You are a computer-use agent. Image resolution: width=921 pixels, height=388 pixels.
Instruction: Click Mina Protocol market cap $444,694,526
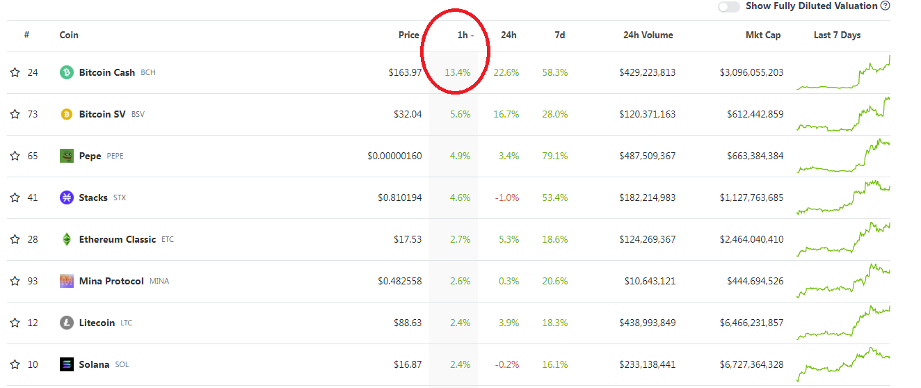(x=755, y=281)
